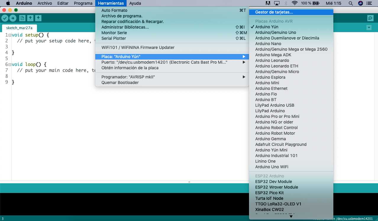Open the Arduino application menu
The height and width of the screenshot is (221, 378).
(24, 3)
